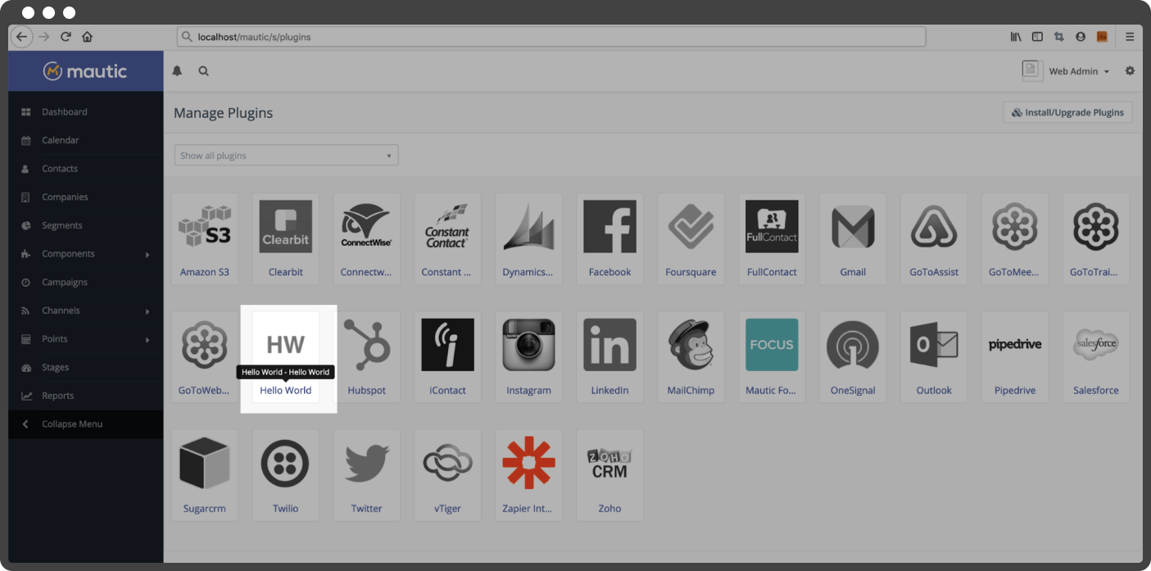Open the Sugarcrm plugin card
The width and height of the screenshot is (1151, 571).
point(205,474)
